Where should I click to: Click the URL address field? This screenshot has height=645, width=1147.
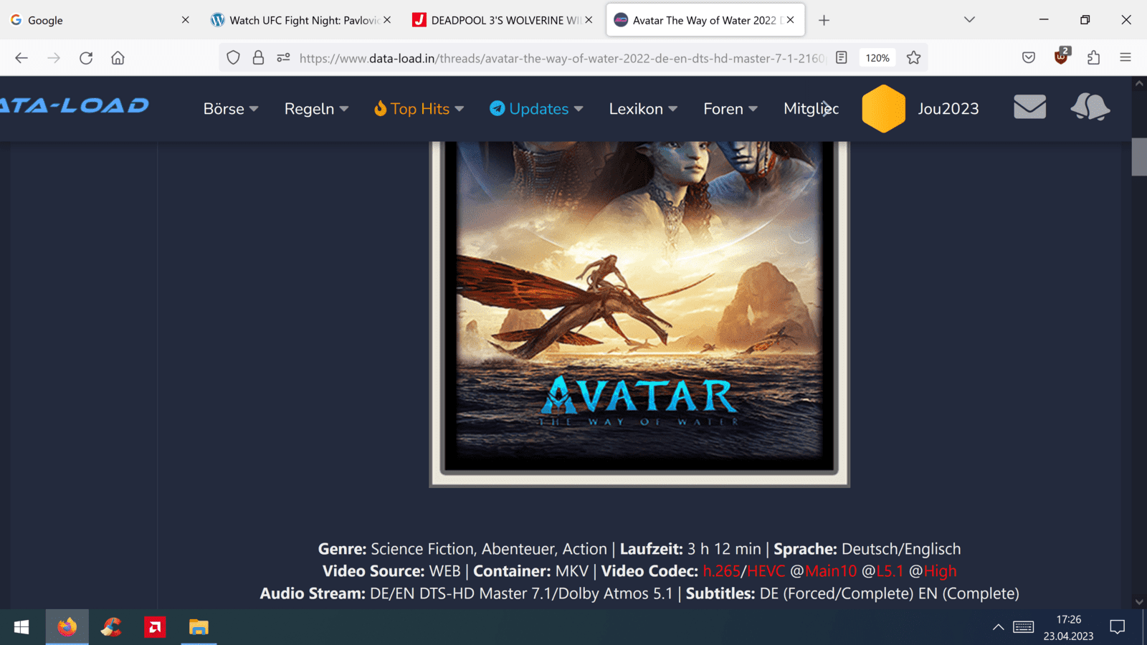pyautogui.click(x=562, y=58)
